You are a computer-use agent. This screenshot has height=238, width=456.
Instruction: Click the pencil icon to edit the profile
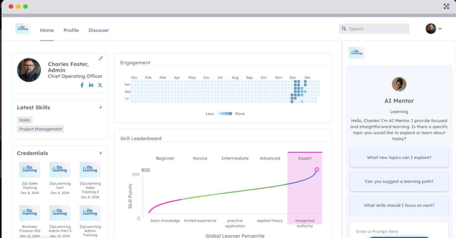coord(101,58)
